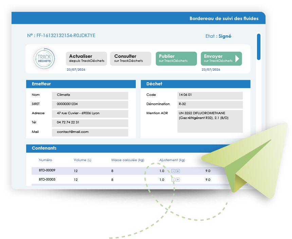Click date 23/07/2026 under Actualiser
The image size is (292, 239).
[x=76, y=70]
